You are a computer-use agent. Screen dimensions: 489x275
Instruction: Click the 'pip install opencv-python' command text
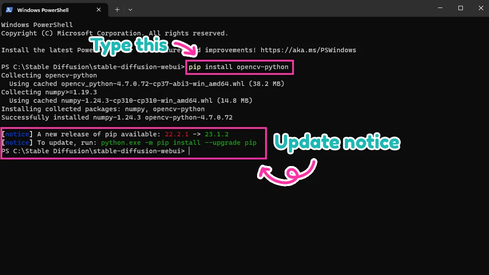point(239,67)
